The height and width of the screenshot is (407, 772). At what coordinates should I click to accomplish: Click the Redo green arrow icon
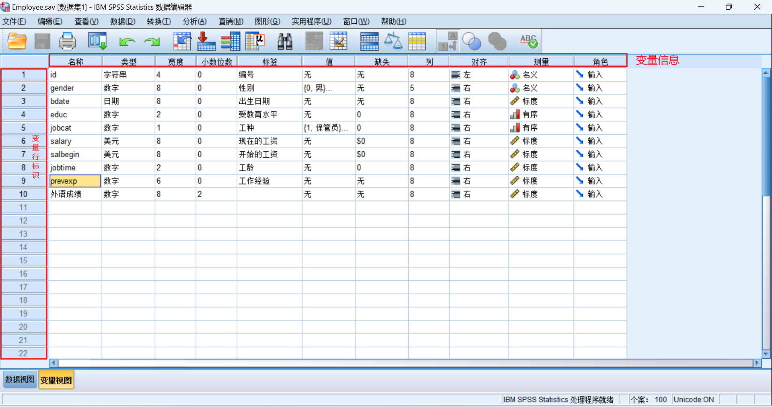click(x=152, y=41)
